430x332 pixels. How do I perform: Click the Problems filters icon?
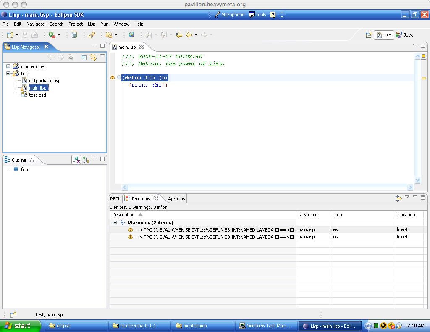coord(399,198)
